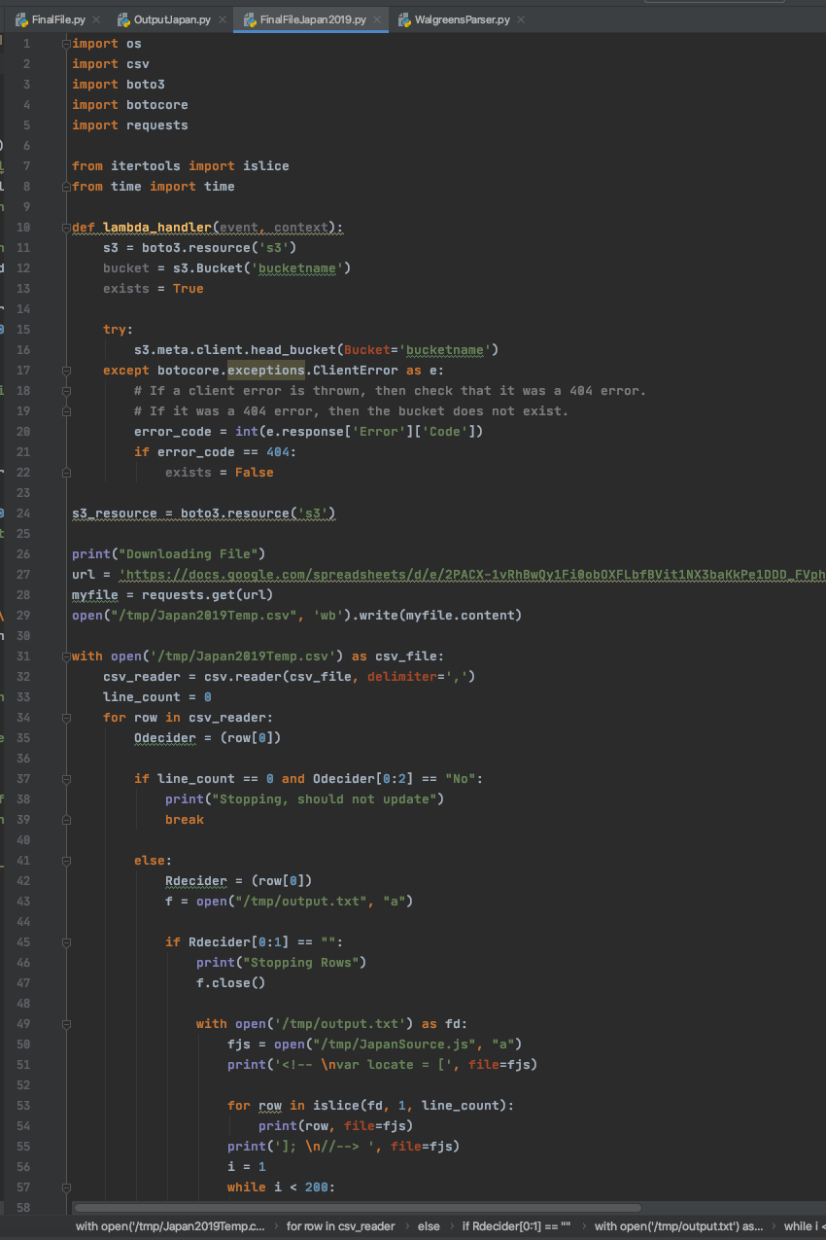The width and height of the screenshot is (826, 1240).
Task: Switch to the OutputJapan.py tab
Action: pos(170,19)
